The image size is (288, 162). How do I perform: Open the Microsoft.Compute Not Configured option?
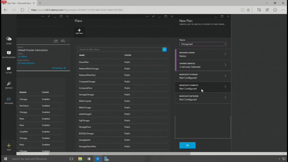pos(203,87)
